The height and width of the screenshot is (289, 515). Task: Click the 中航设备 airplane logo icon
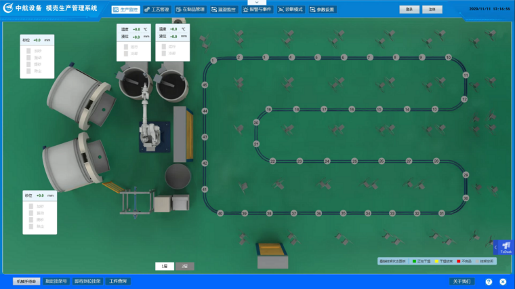[8, 7]
